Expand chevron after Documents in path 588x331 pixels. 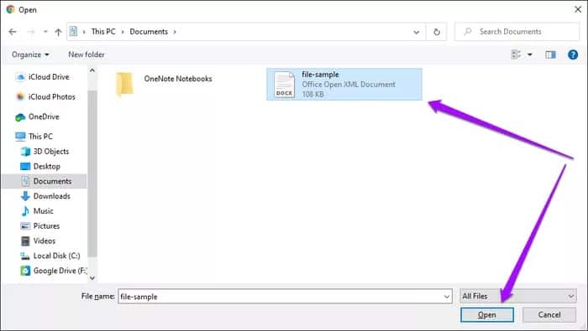pyautogui.click(x=175, y=32)
